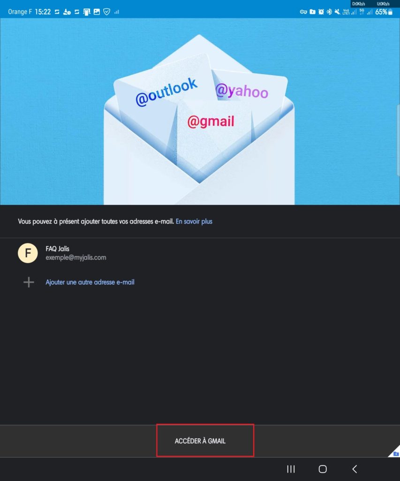The height and width of the screenshot is (481, 400).
Task: Click Ajouter une autre adresse e-mail
Action: pos(90,282)
